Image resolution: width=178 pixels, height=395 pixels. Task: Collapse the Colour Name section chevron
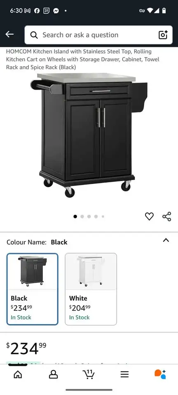pos(166,240)
